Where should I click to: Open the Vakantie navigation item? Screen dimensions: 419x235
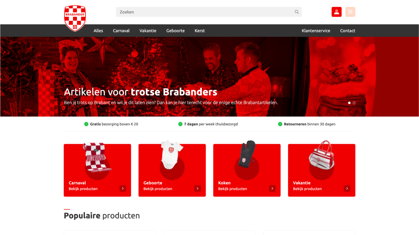pos(148,31)
